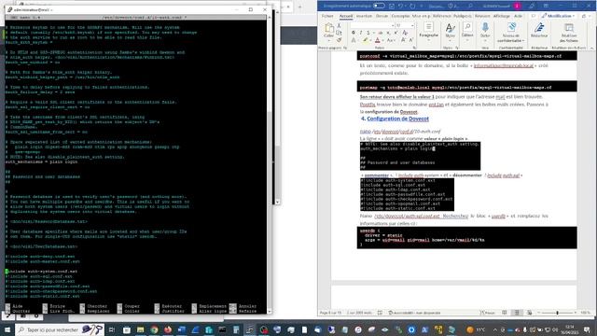
Task: Click the Save icon in Word title bar
Action: tap(392, 7)
